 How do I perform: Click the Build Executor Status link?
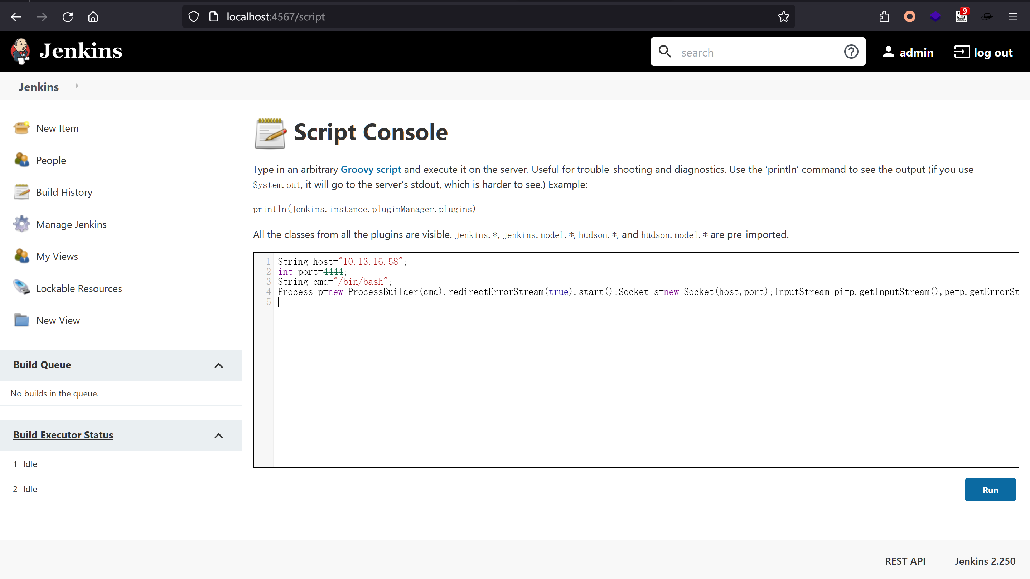[63, 435]
